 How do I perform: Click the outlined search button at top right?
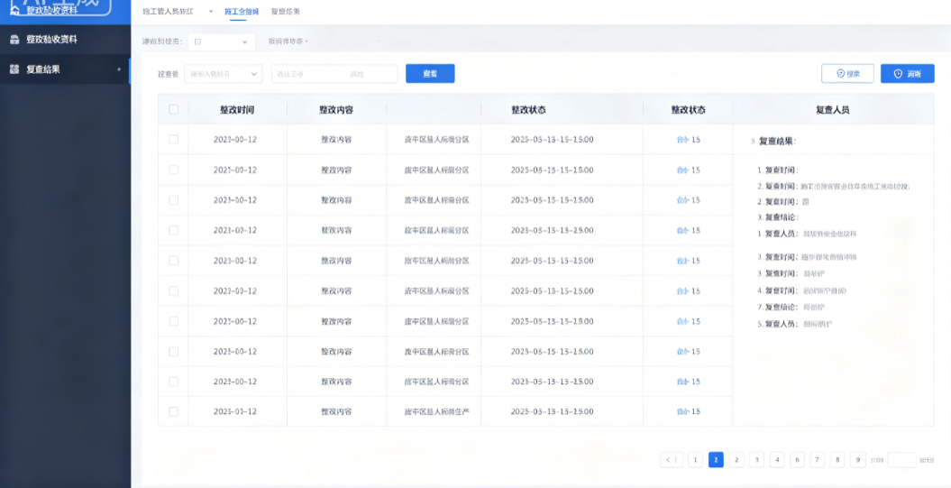point(847,73)
